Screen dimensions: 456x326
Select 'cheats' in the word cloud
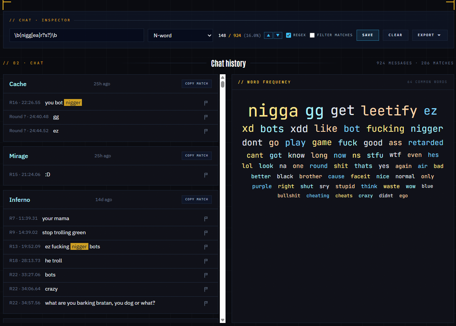tap(344, 196)
